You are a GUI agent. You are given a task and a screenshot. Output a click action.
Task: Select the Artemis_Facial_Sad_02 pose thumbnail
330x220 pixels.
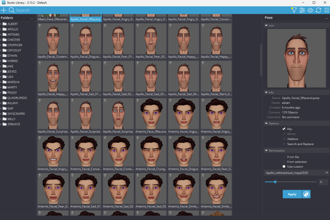(x=118, y=189)
